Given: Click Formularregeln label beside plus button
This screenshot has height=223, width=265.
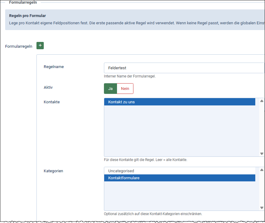Looking at the screenshot, I should [19, 46].
